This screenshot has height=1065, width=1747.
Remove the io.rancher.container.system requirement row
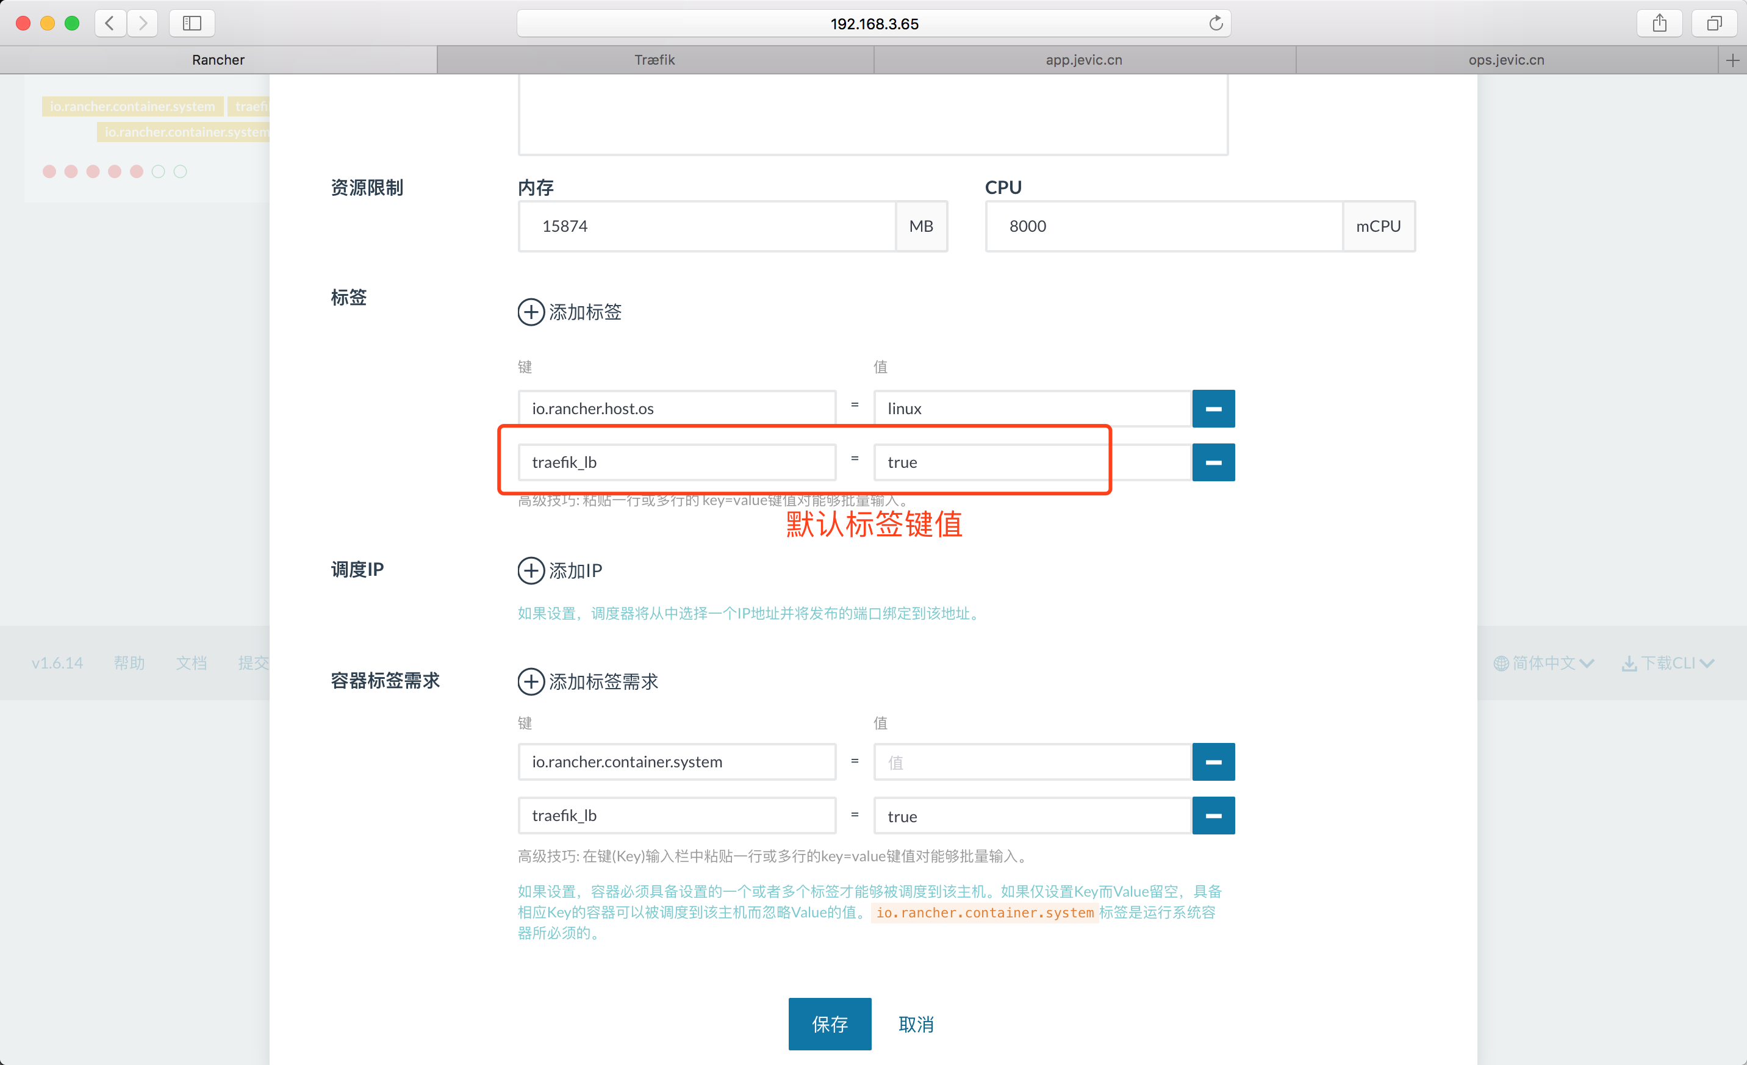(1213, 761)
